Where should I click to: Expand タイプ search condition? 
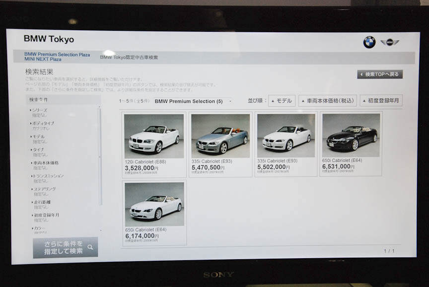point(37,149)
